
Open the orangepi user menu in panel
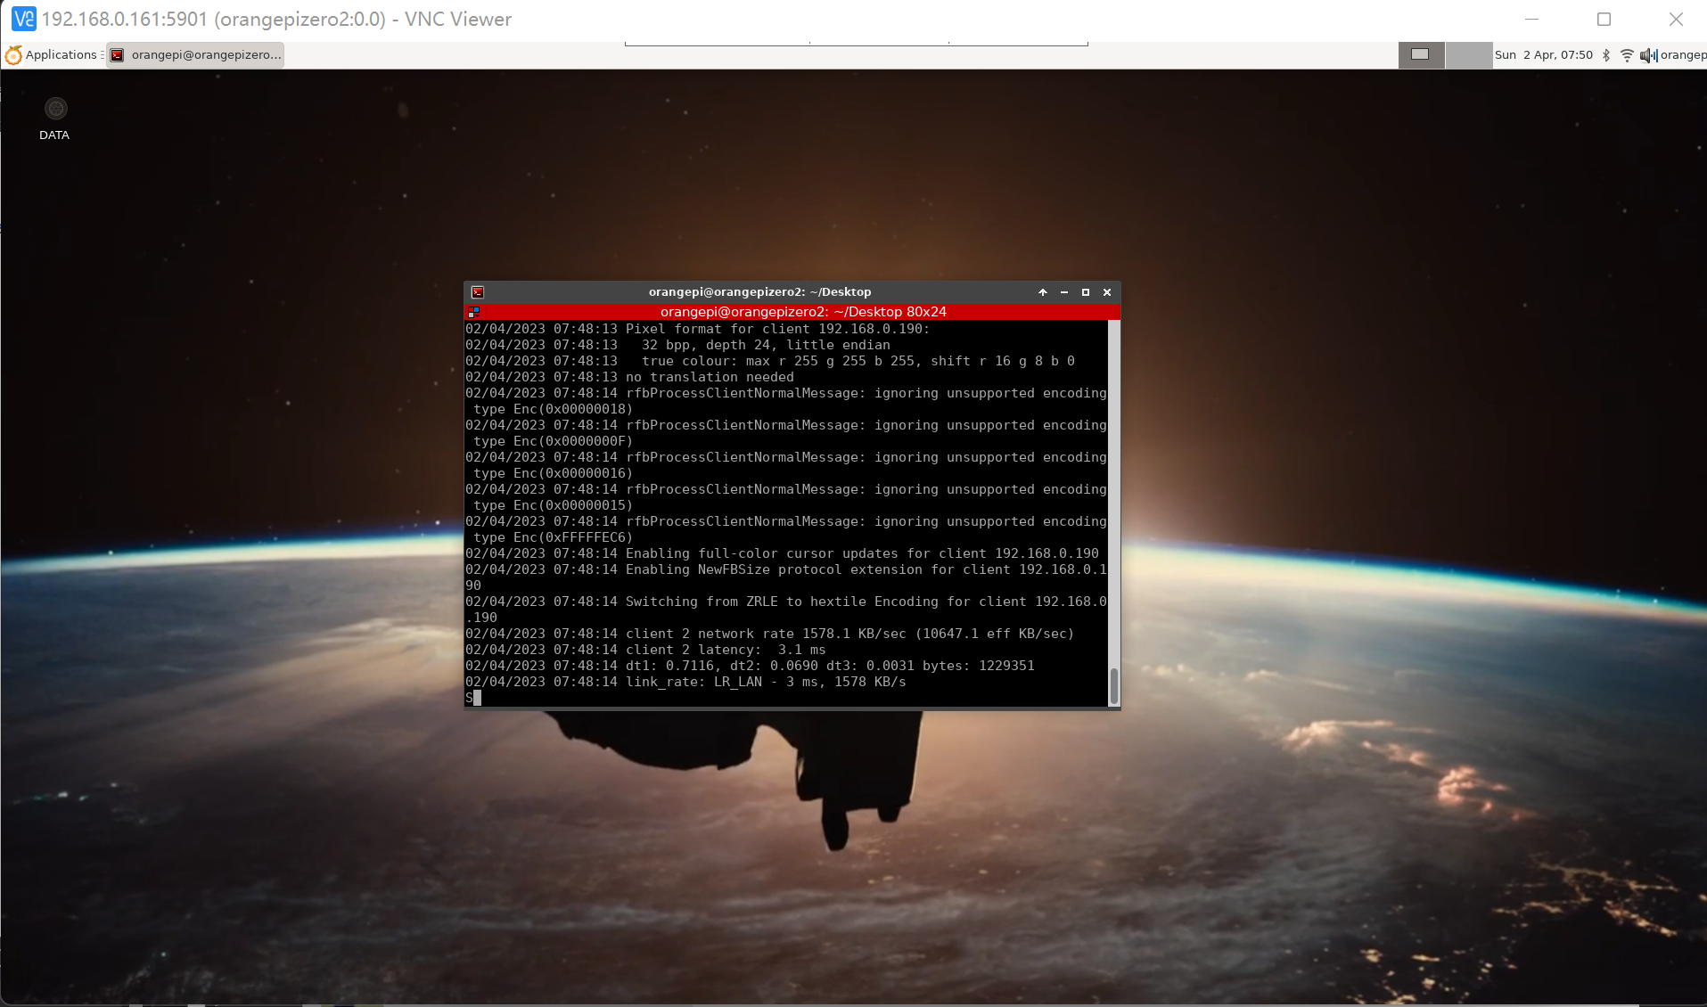1683,55
